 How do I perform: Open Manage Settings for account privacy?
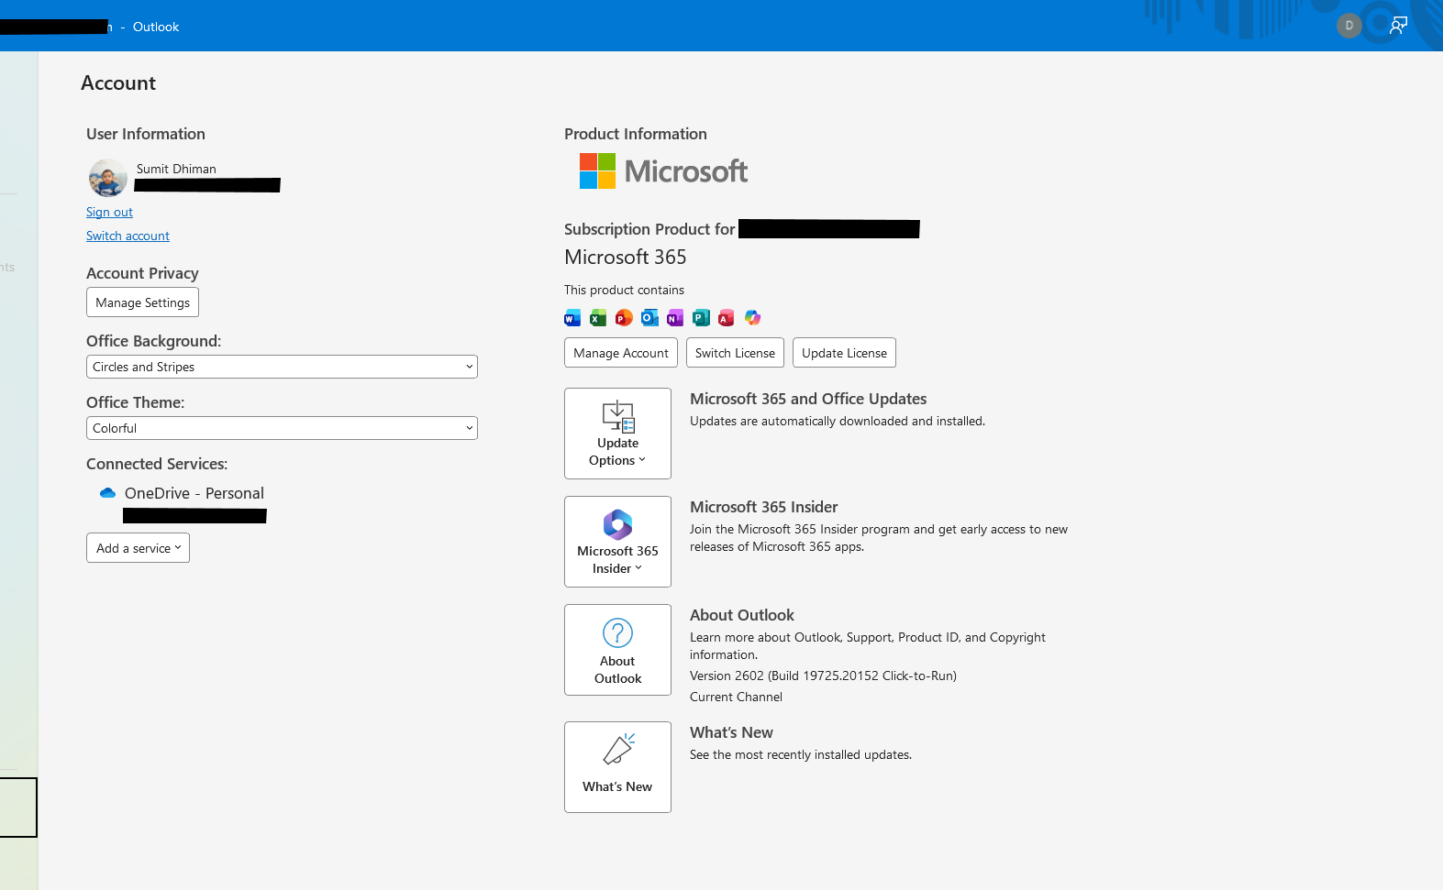click(x=142, y=302)
